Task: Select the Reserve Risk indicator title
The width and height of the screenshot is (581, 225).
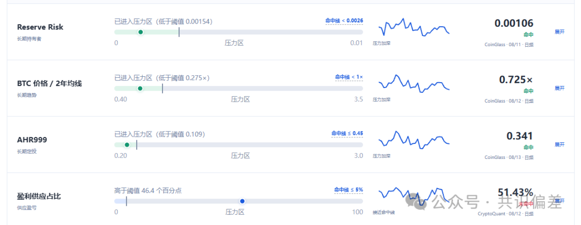Action: [40, 27]
